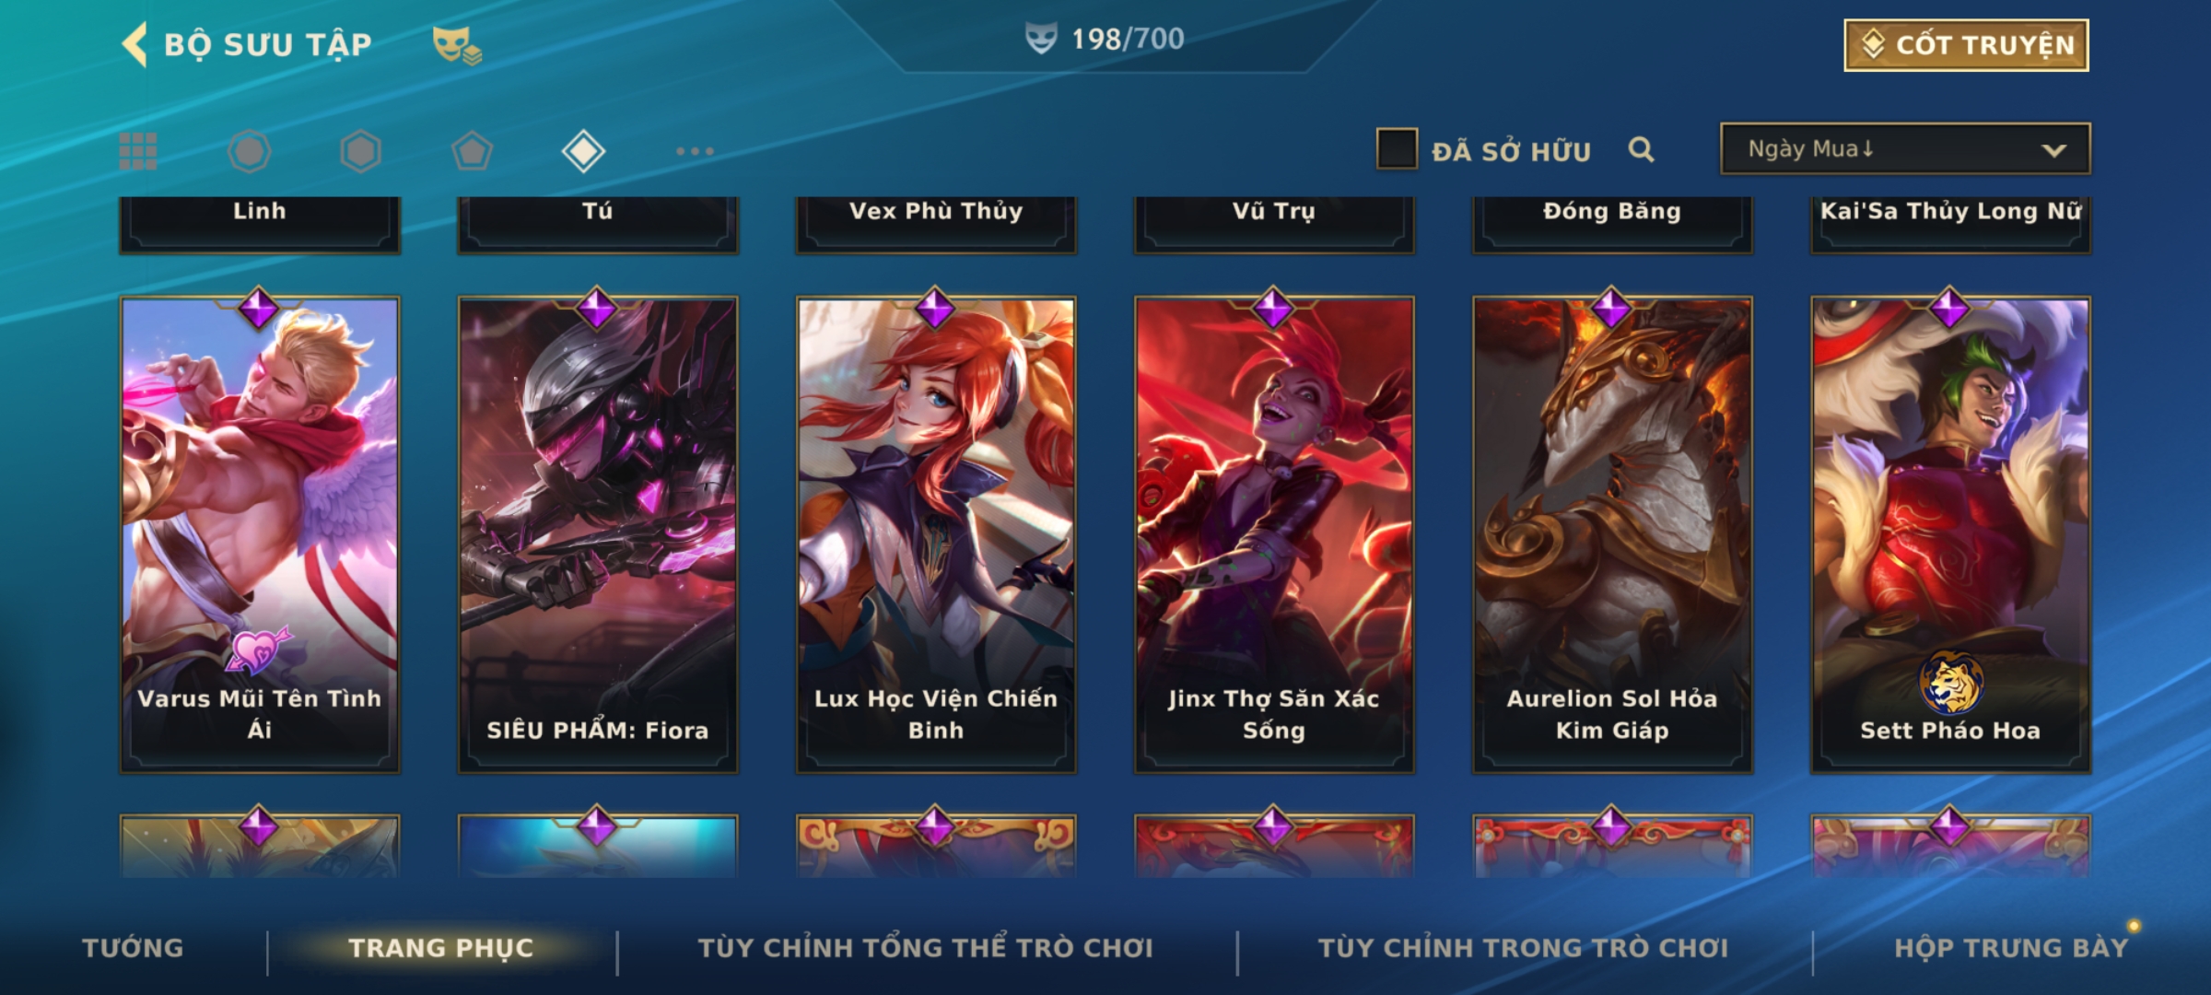This screenshot has height=995, width=2211.
Task: Select Sett Pháo Hoa skin card
Action: [x=1950, y=534]
